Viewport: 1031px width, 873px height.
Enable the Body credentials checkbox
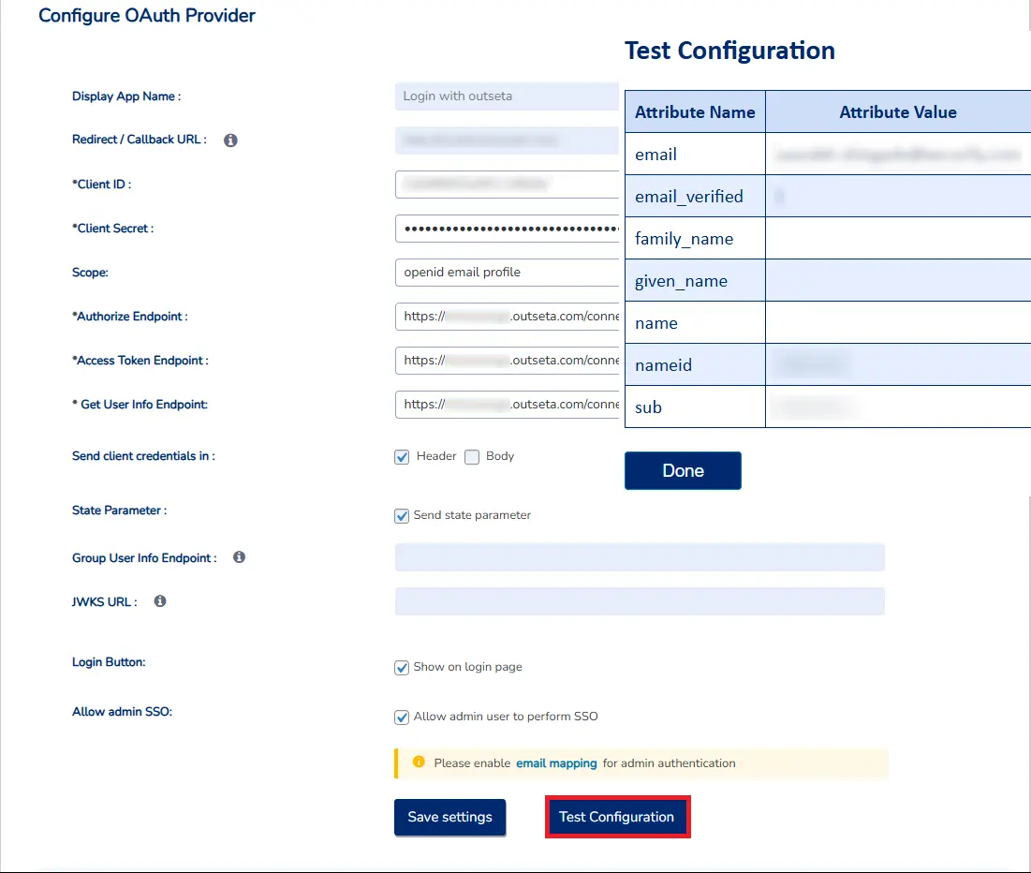point(472,457)
